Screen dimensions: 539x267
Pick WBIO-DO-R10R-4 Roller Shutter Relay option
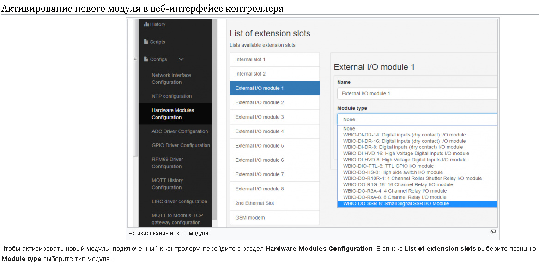pos(412,178)
